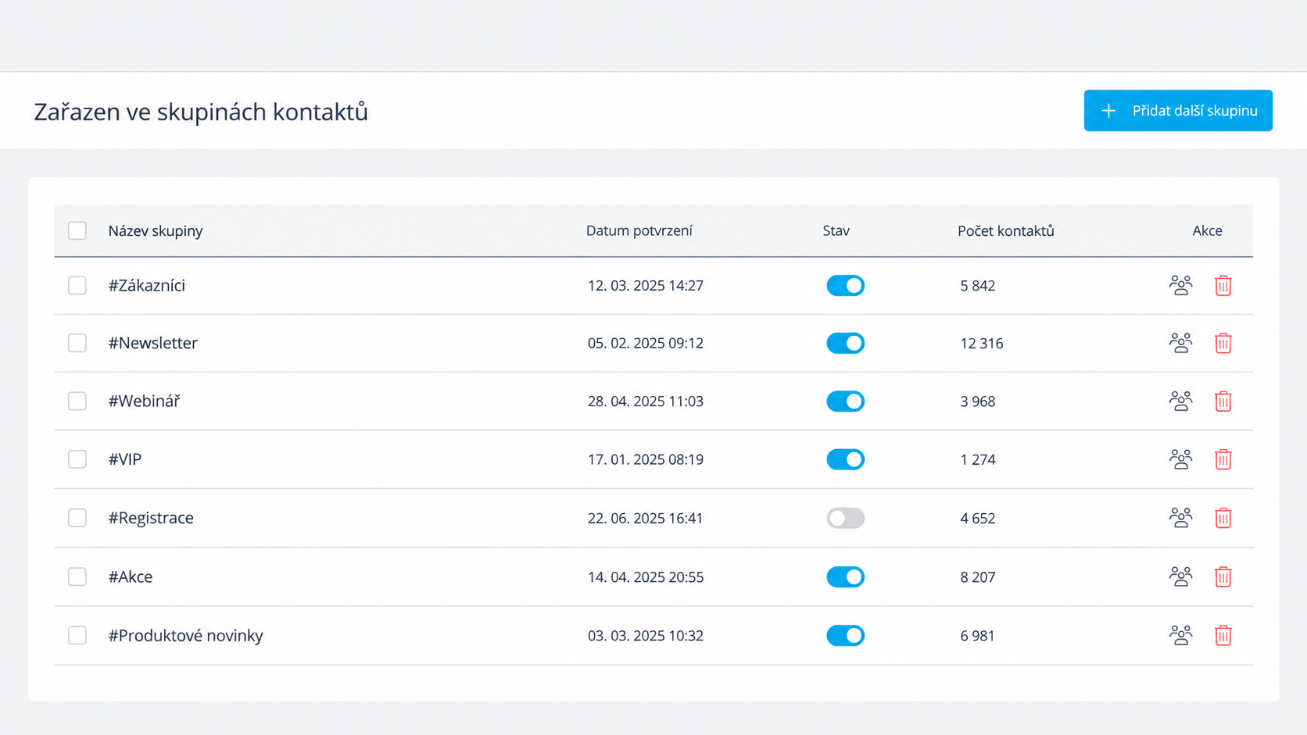Click the date 22. 06. 2025 16:41
This screenshot has width=1307, height=735.
(x=646, y=517)
